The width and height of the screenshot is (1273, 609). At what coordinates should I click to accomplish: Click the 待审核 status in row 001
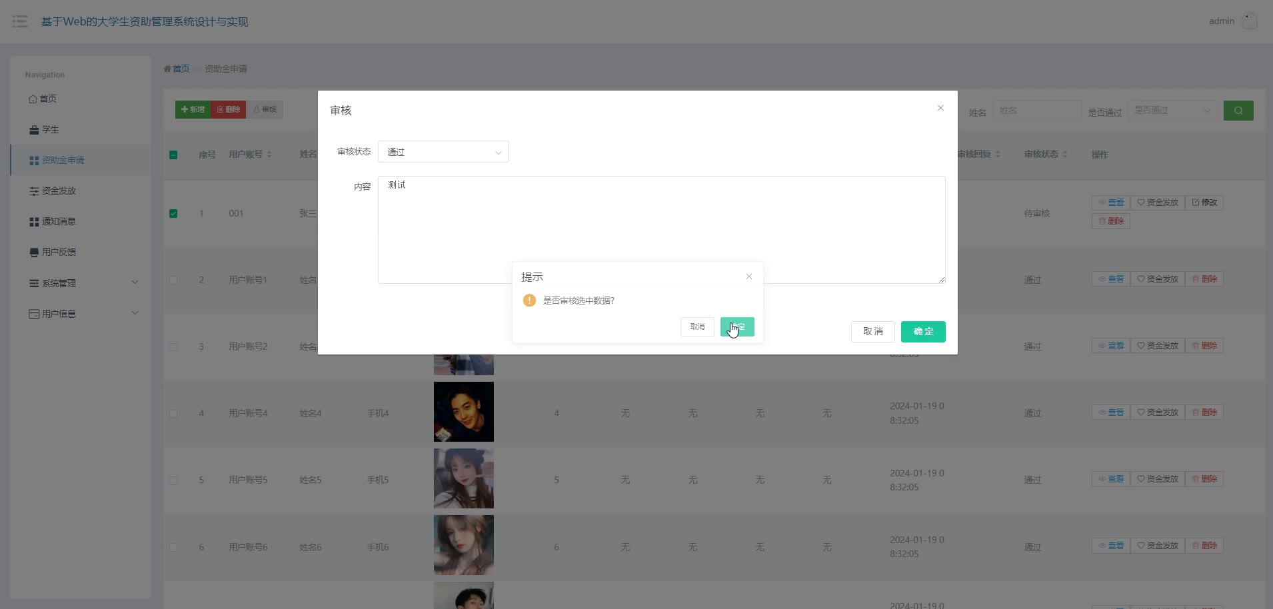pos(1037,213)
